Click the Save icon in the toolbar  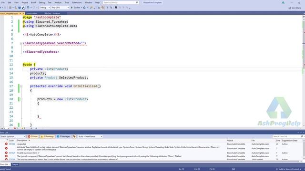click(x=20, y=8)
